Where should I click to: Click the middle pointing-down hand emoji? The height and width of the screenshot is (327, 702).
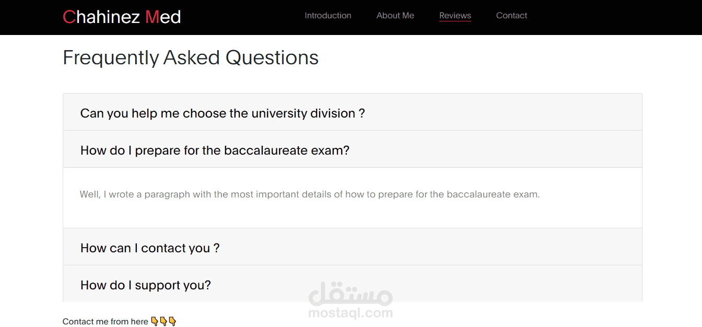(x=163, y=321)
